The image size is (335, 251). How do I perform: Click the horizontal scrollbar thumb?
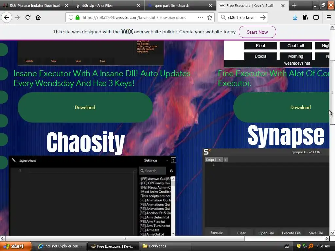point(125,238)
